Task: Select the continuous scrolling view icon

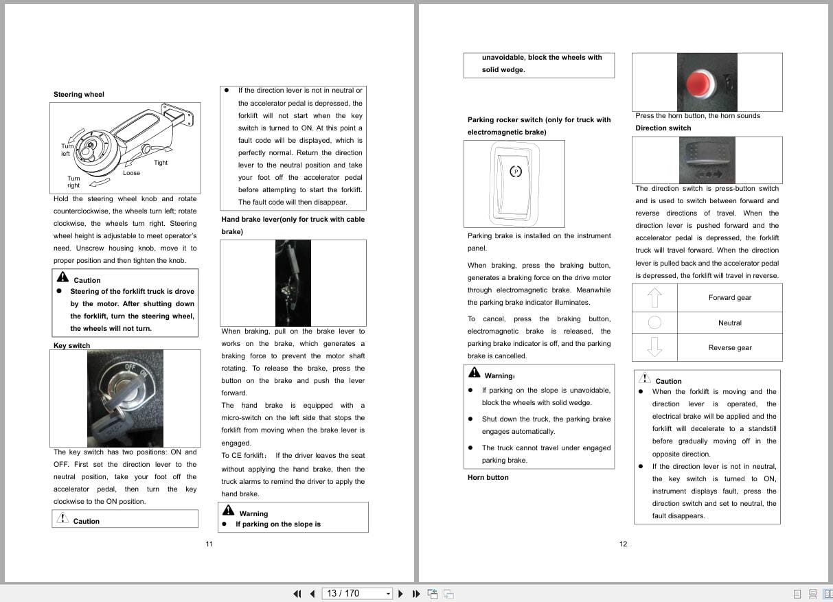Action: (813, 594)
